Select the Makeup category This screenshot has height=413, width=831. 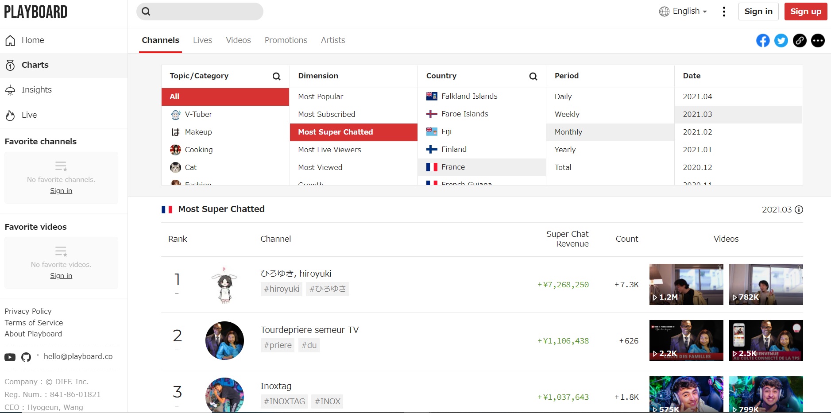pos(225,132)
